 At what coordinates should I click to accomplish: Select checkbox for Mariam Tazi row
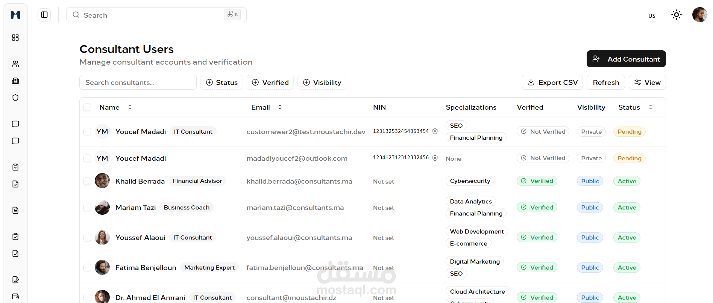(87, 207)
